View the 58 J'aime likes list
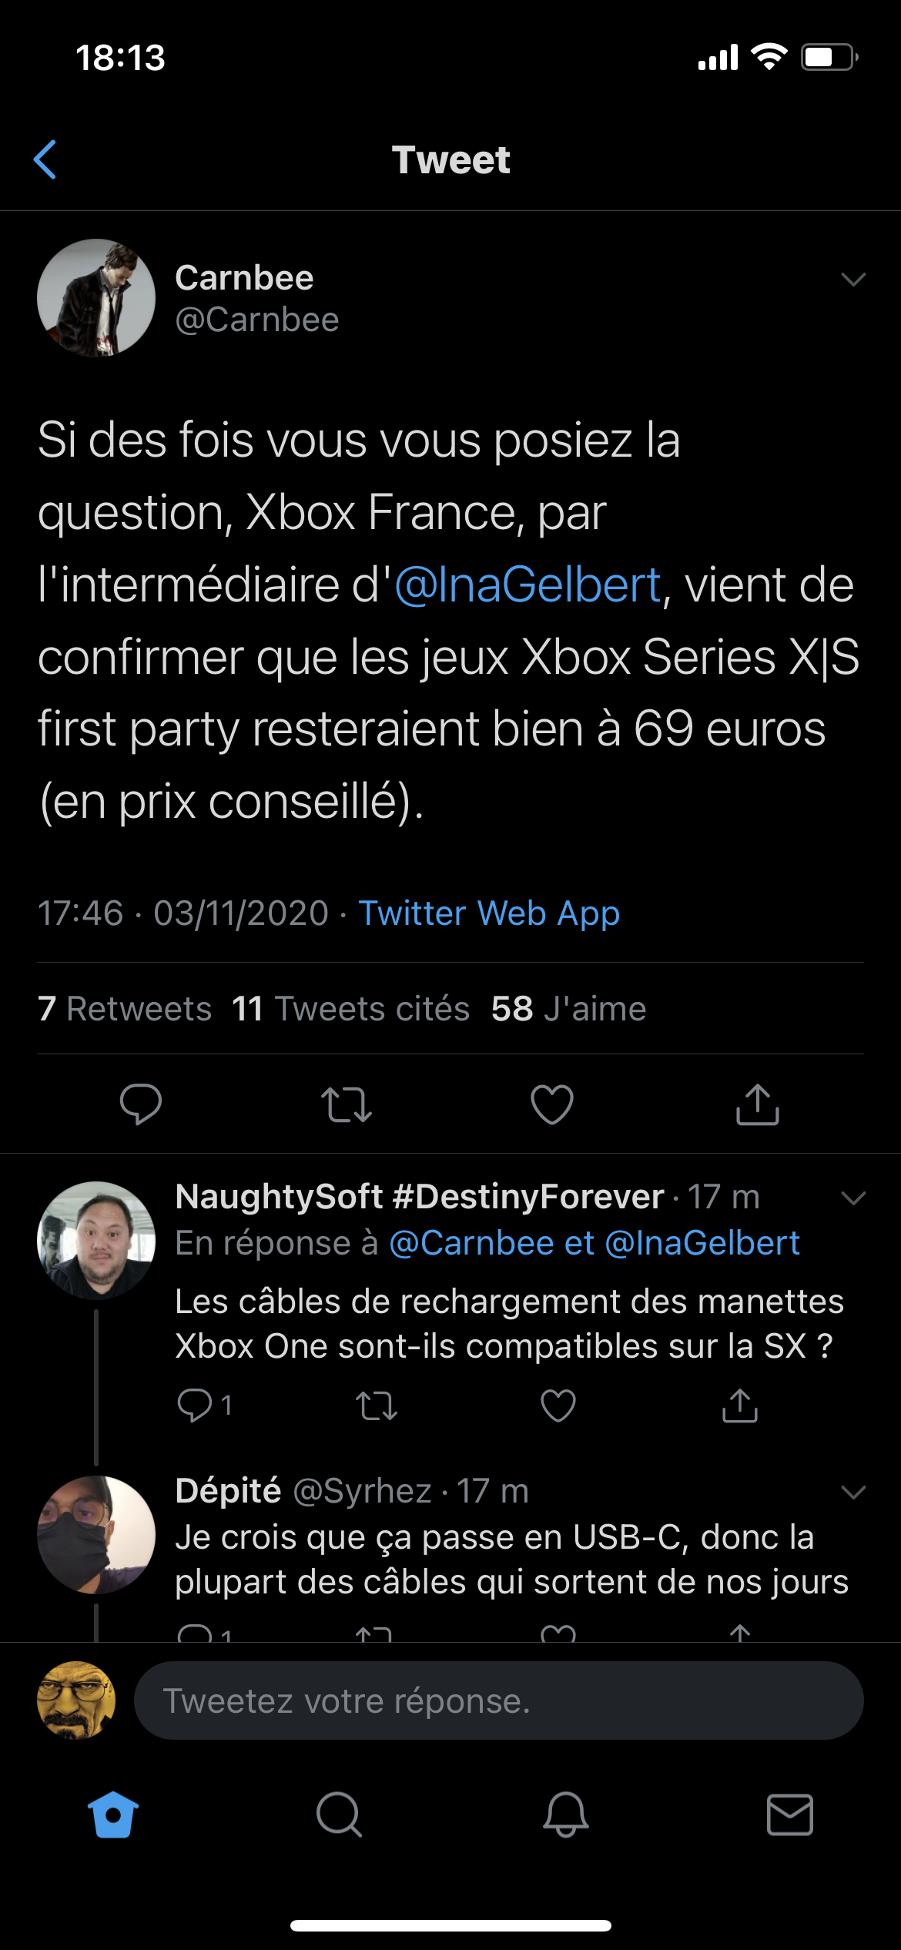The image size is (901, 1950). pyautogui.click(x=568, y=1009)
